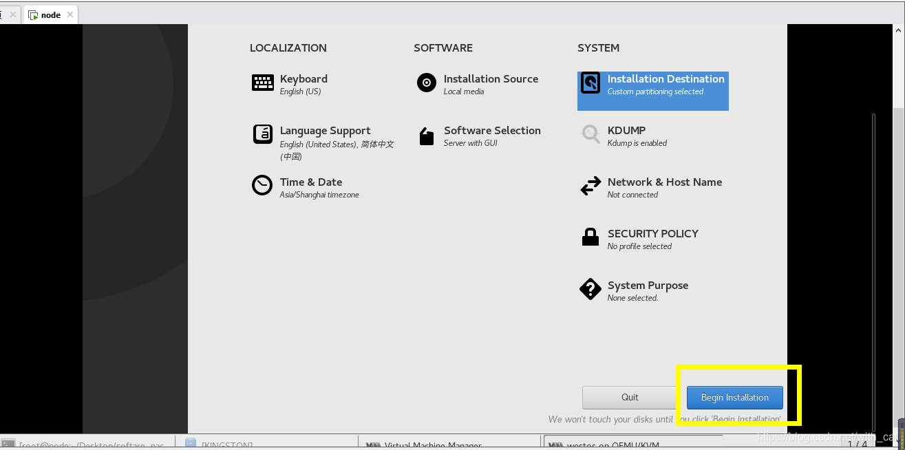
Task: Click the SYSTEM section heading
Action: [x=599, y=48]
